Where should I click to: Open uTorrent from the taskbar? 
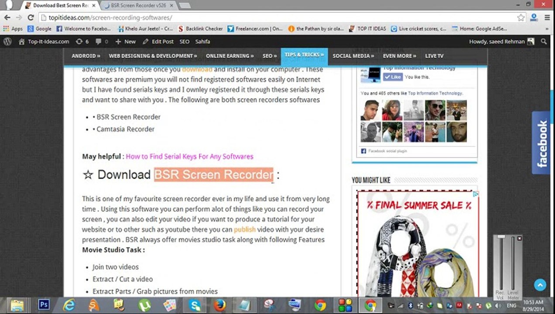(144, 305)
